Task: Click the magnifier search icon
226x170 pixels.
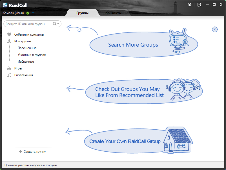Action: click(55, 24)
